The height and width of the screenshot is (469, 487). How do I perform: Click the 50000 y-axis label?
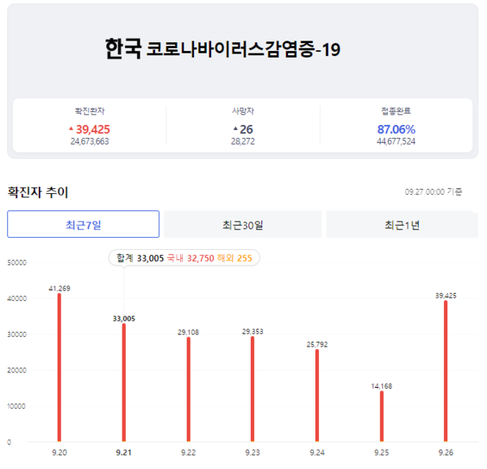click(x=17, y=263)
